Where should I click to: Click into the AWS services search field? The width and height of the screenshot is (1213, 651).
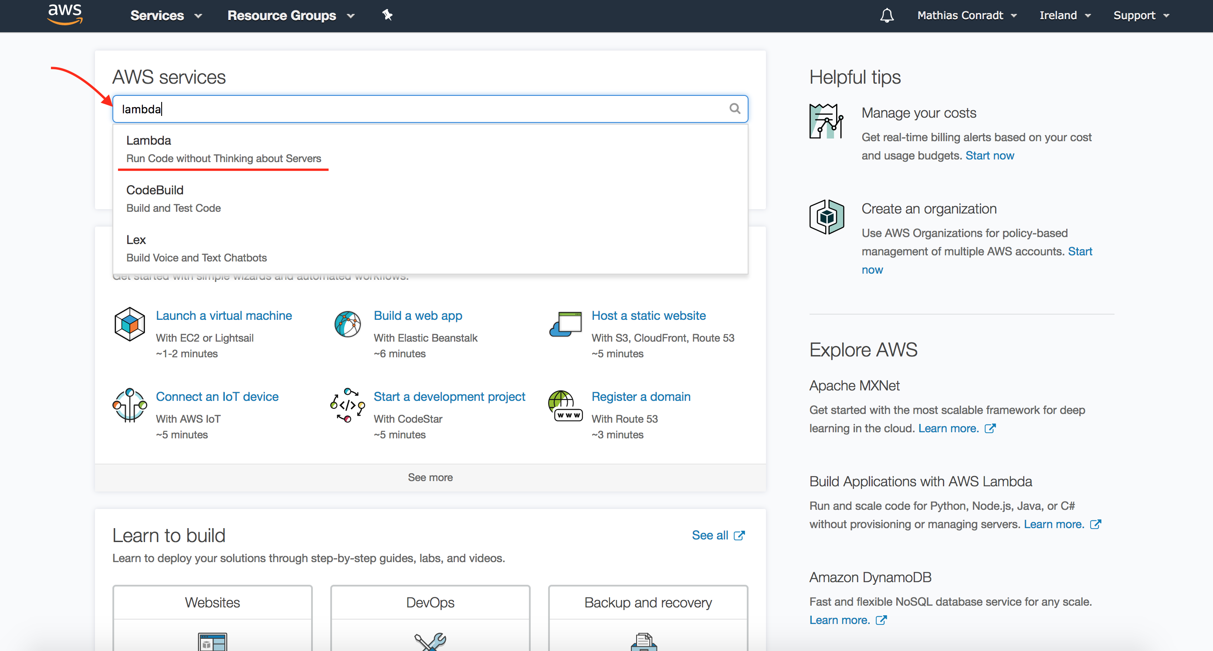pyautogui.click(x=430, y=109)
